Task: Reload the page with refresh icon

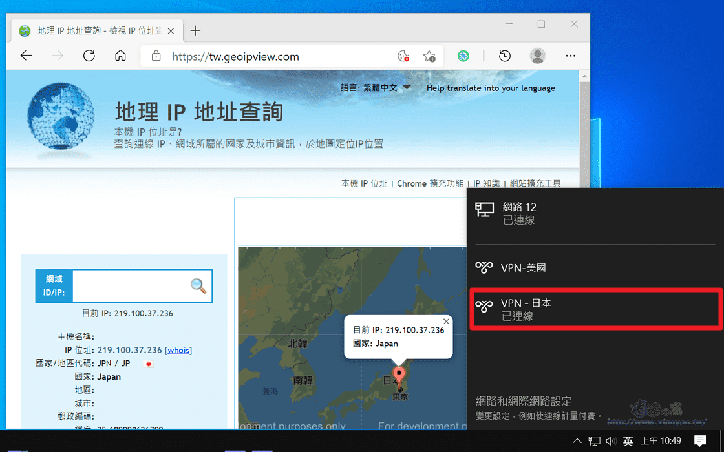Action: (89, 56)
